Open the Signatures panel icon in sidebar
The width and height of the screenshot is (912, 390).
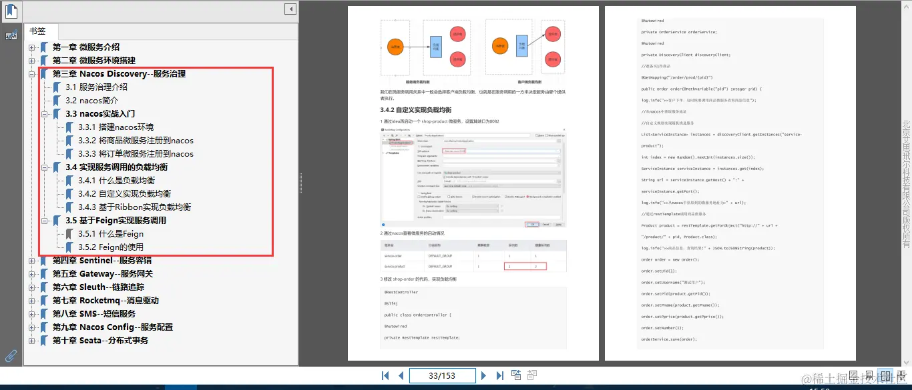click(x=11, y=35)
